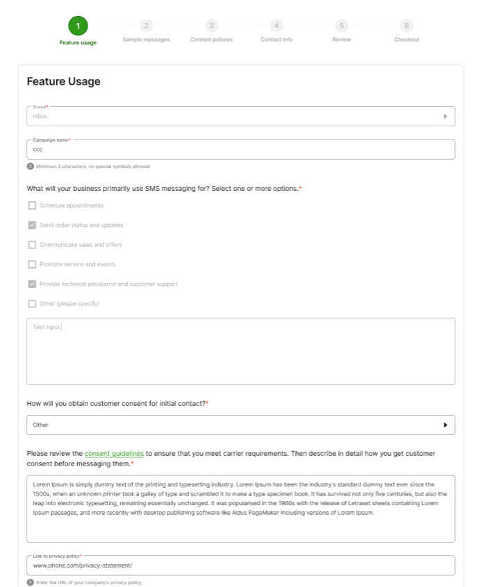Click the Campaign name field

point(240,149)
